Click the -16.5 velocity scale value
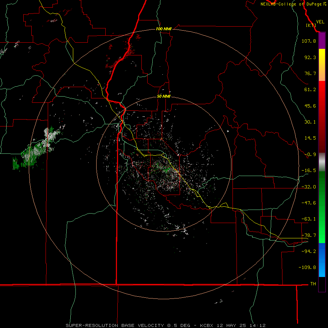The height and width of the screenshot is (328, 328). point(309,171)
